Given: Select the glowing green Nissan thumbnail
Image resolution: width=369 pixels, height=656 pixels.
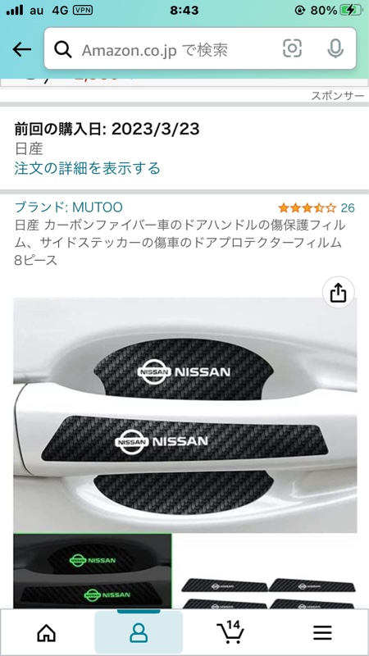Looking at the screenshot, I should tap(93, 571).
